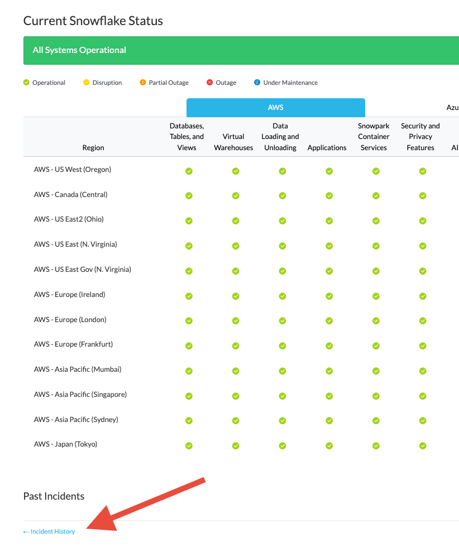This screenshot has height=551, width=459.
Task: Select AWS - Asia Pacific (Mumbai) row label
Action: [78, 370]
